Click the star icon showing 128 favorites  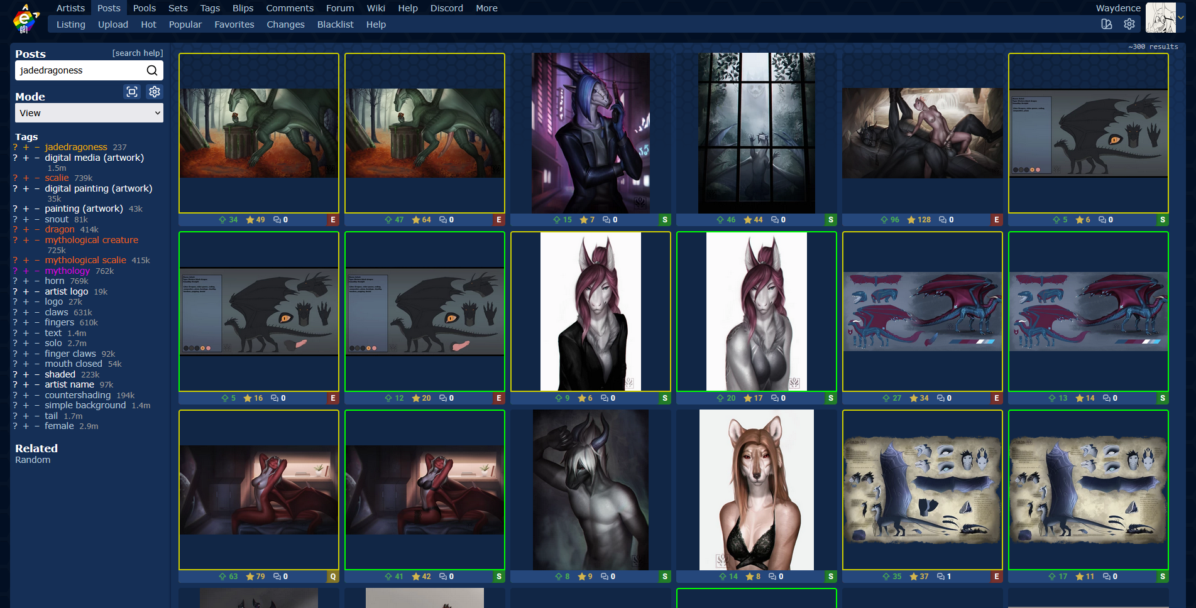[911, 220]
